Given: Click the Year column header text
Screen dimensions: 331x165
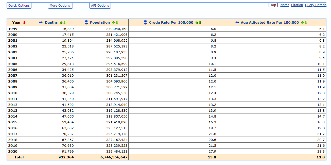Looking at the screenshot, I should (x=16, y=23).
